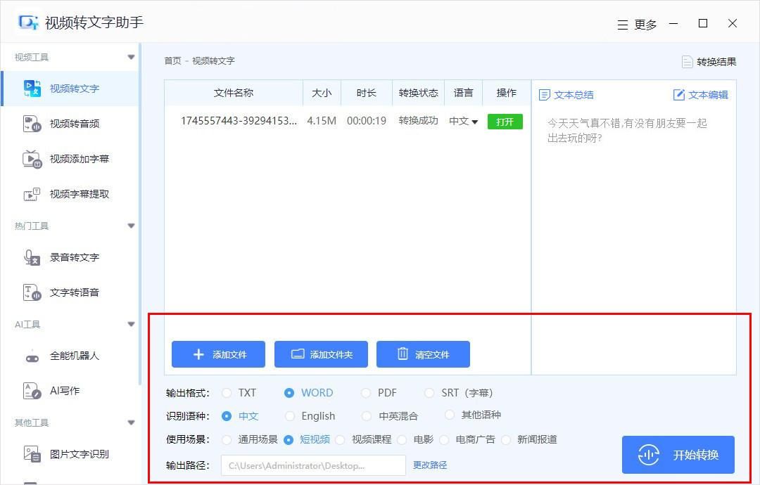Collapse the 热门工具 section arrow

[x=131, y=226]
